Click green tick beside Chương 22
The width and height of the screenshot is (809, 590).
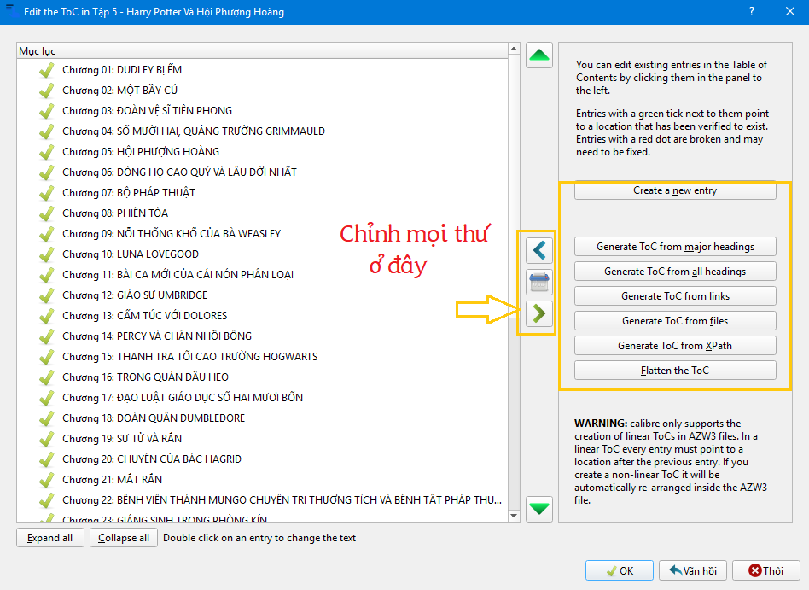tap(46, 500)
